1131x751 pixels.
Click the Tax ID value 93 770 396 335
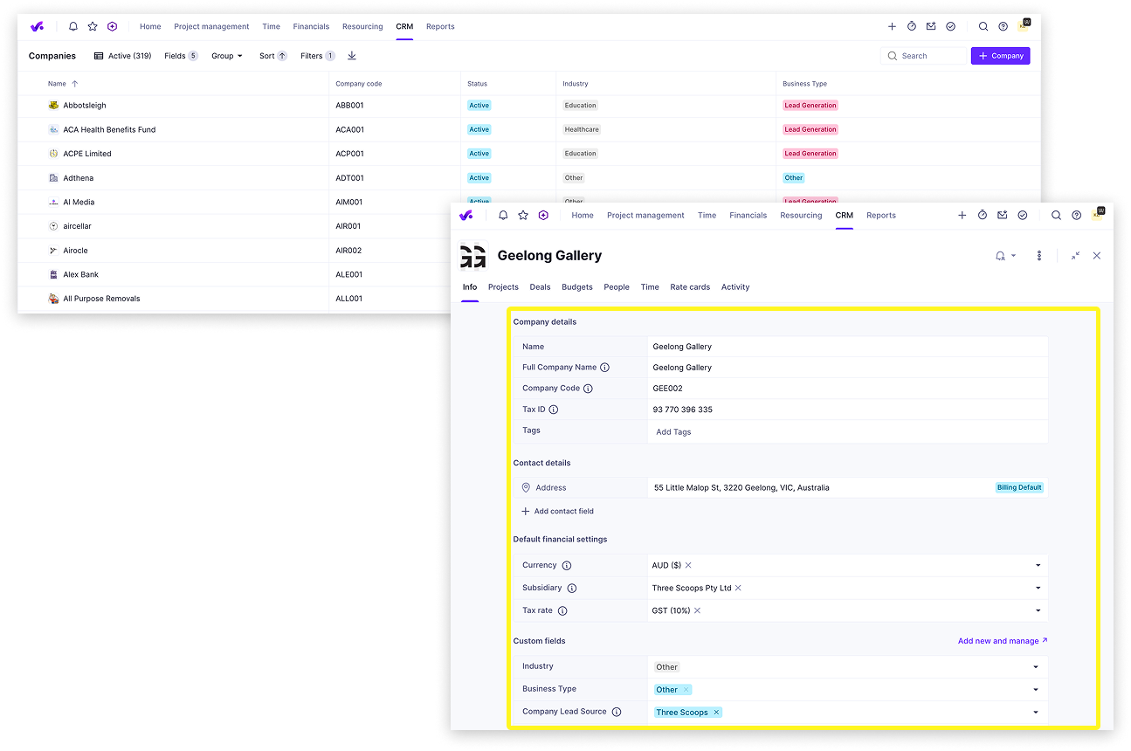click(x=683, y=410)
